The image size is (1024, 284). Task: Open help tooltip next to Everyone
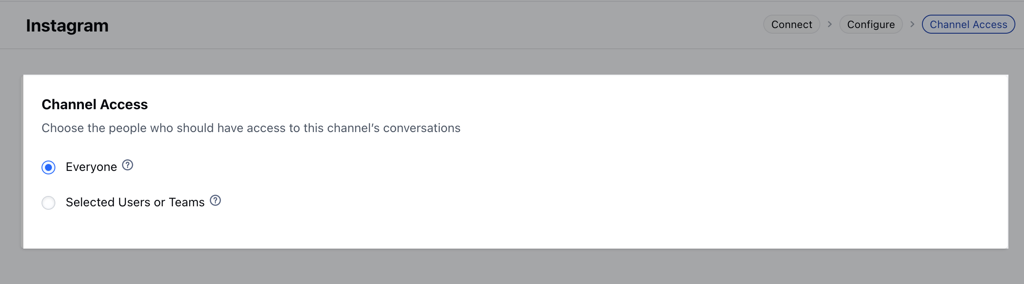[x=128, y=165]
